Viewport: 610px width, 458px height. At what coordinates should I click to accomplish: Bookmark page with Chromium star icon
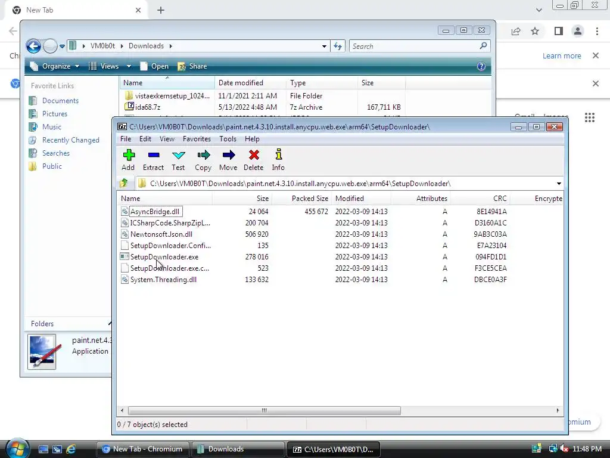pyautogui.click(x=535, y=31)
